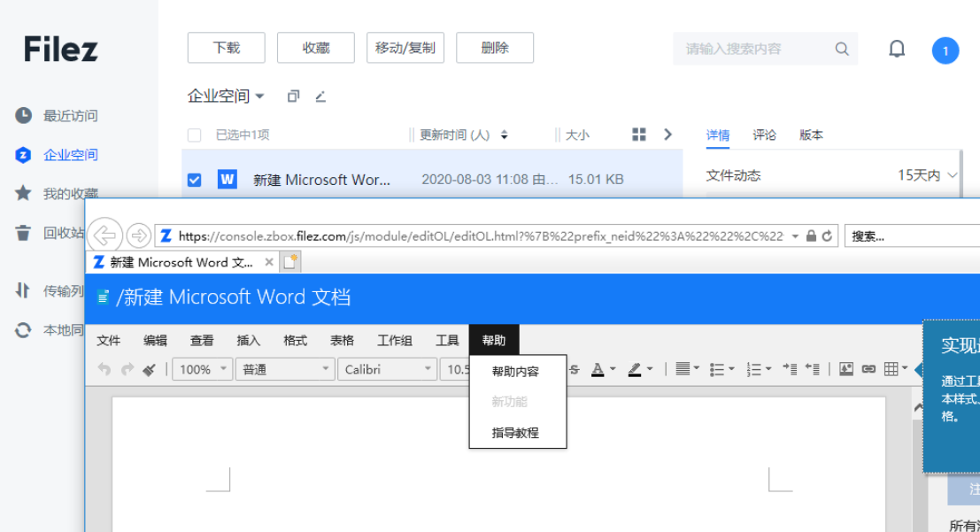
Task: Click the pencil edit icon beside 企业空间
Action: point(320,96)
